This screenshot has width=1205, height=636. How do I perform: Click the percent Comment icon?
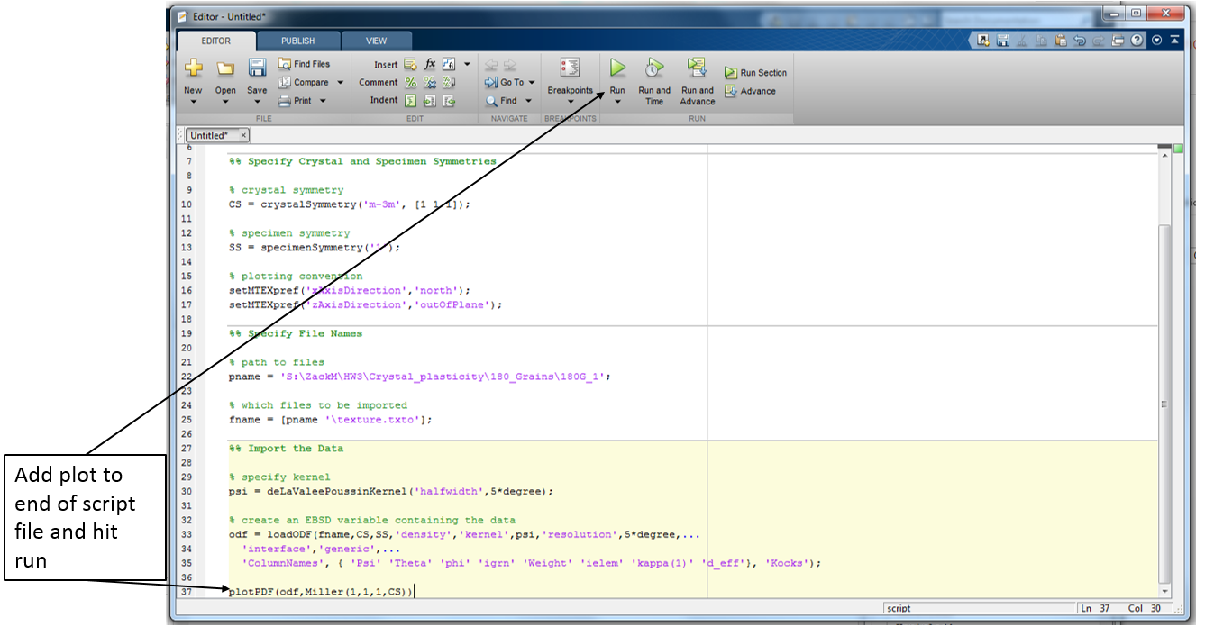pyautogui.click(x=410, y=82)
